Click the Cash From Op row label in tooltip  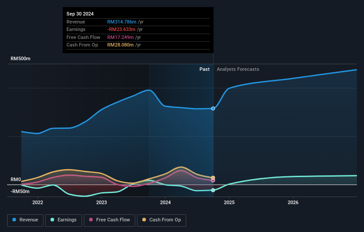click(82, 45)
